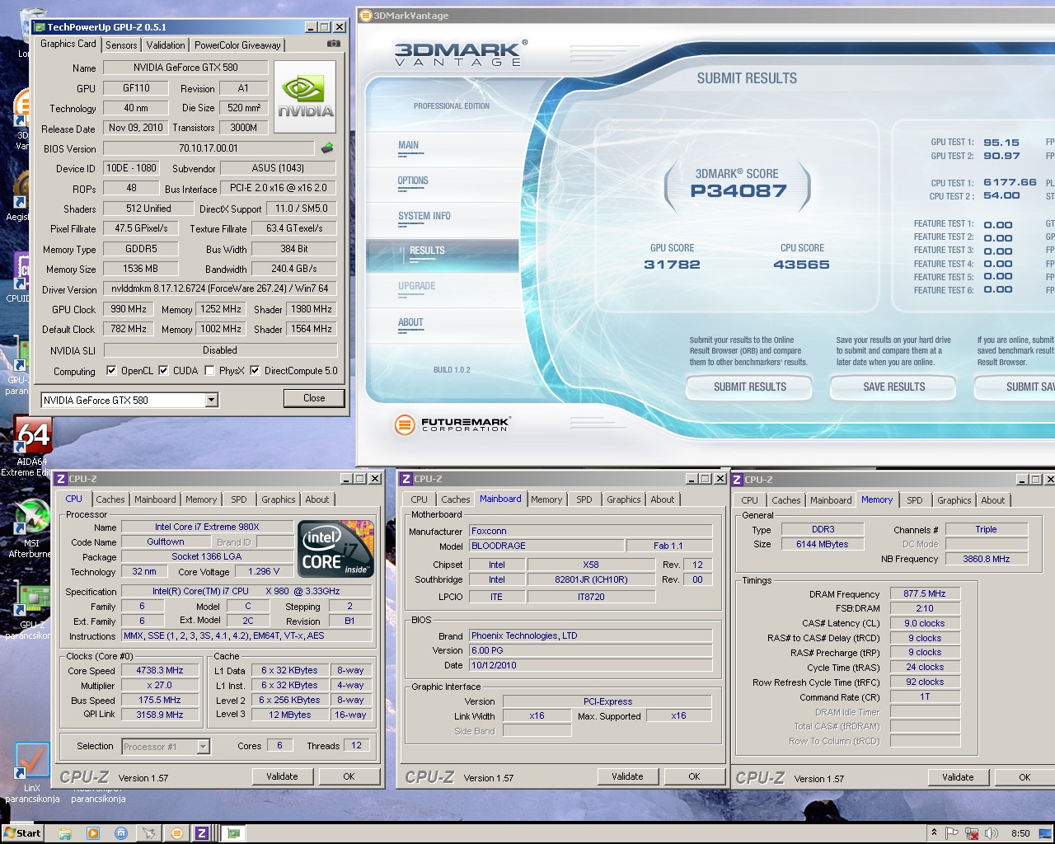Click OK in the Mainboard CPU-Z window
The width and height of the screenshot is (1055, 844).
(694, 776)
